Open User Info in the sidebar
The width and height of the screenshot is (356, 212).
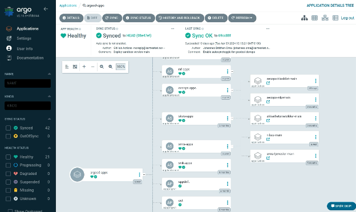[x=25, y=48]
